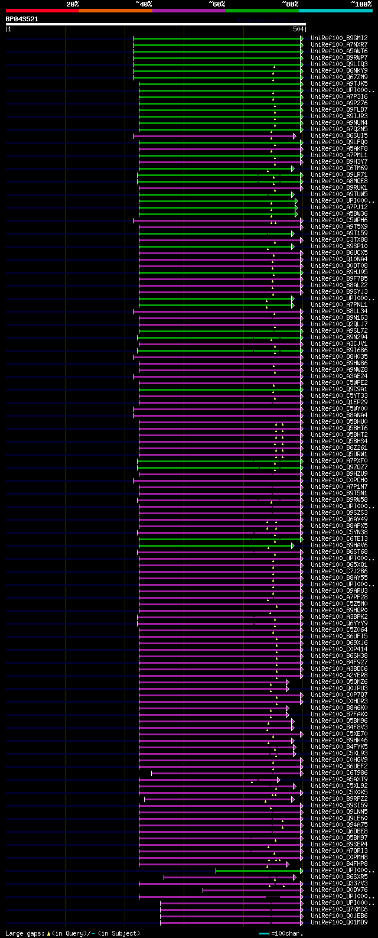Open hit UniRef100_Q7XMC6

click(339, 909)
